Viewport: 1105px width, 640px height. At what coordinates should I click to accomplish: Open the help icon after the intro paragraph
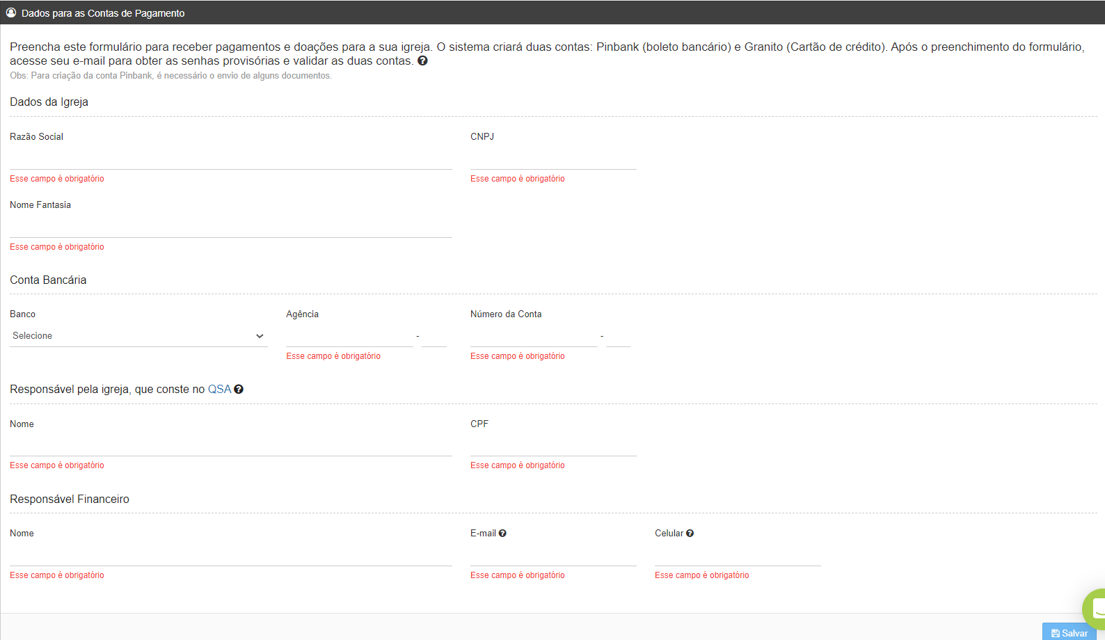pos(422,61)
